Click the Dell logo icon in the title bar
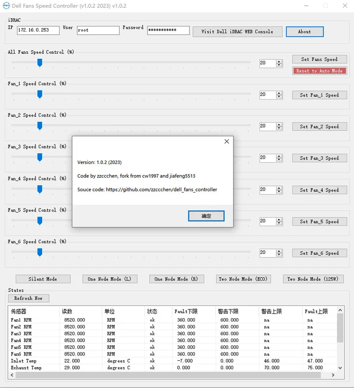 (6, 6)
